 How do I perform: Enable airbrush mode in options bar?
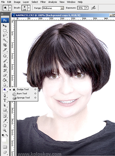[x=94, y=8]
